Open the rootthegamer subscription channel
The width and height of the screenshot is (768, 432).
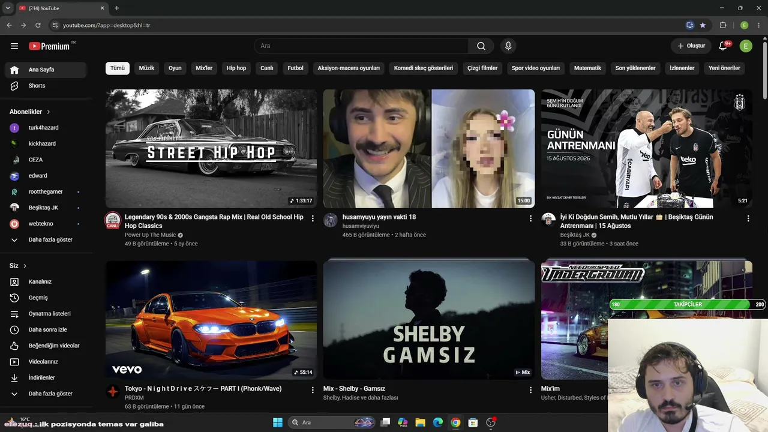[x=46, y=192]
